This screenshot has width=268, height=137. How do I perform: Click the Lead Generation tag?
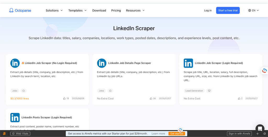click(x=194, y=91)
